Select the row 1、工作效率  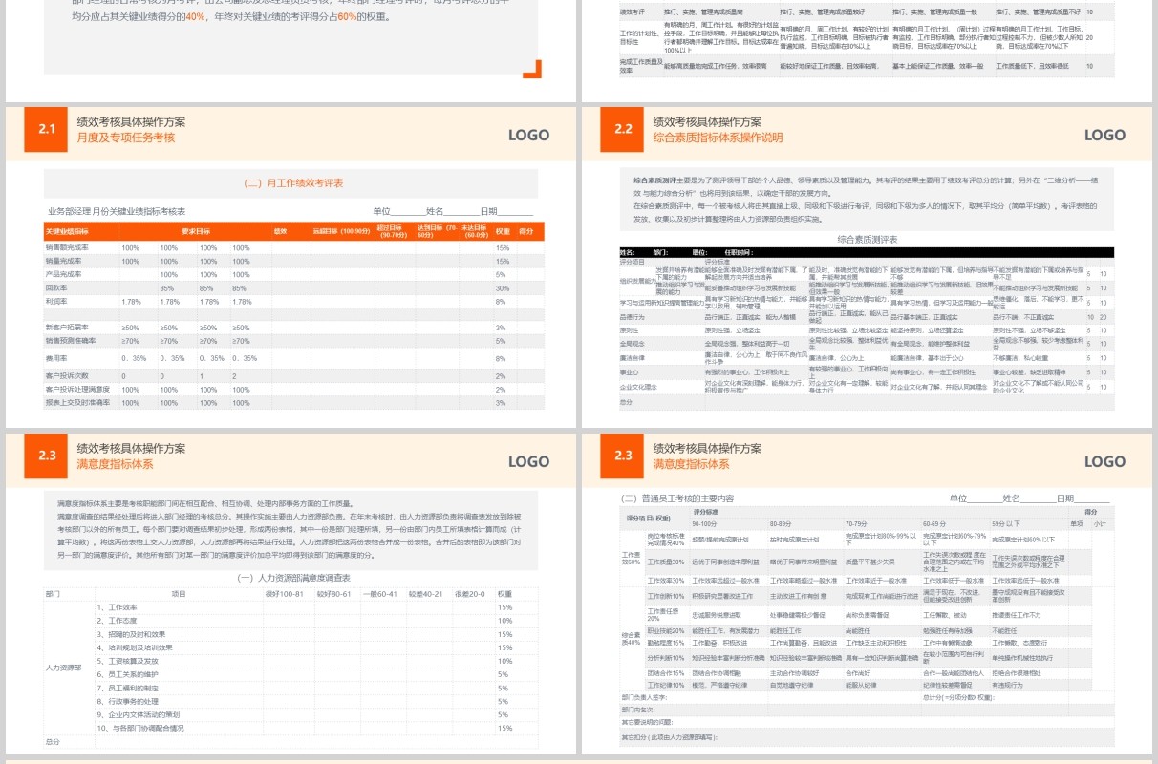point(117,607)
